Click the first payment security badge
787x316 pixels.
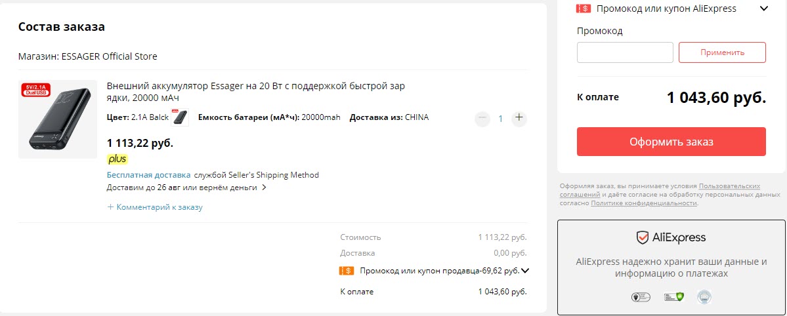point(641,297)
